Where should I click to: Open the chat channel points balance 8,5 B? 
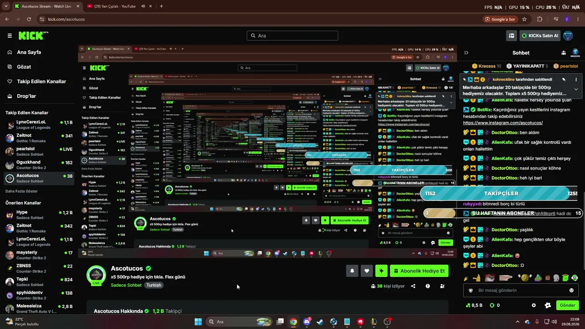coord(474,305)
